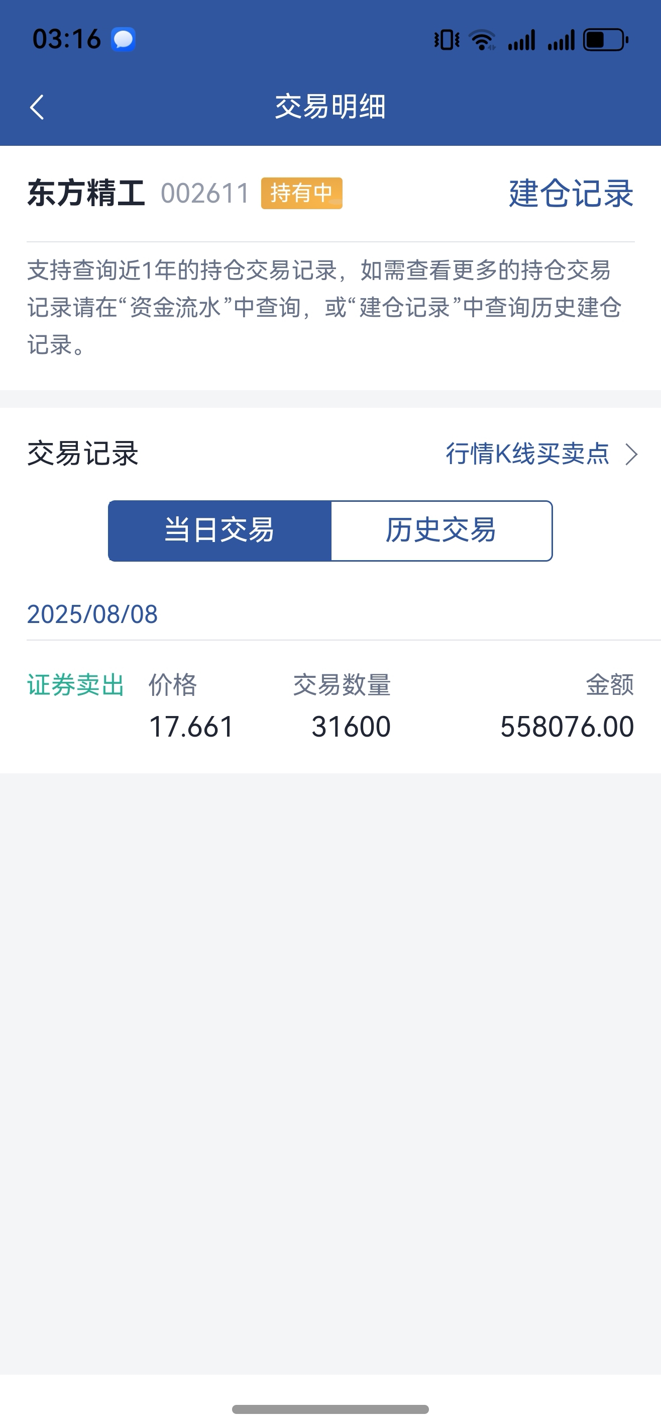Open the 证券卖出 transaction row

coord(330,706)
